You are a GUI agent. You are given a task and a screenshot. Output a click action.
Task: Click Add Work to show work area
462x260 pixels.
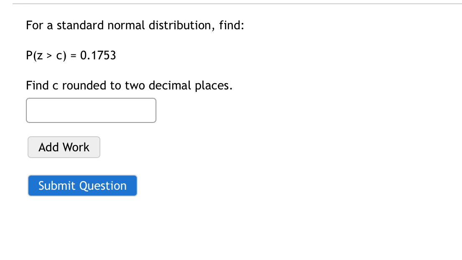(x=64, y=147)
